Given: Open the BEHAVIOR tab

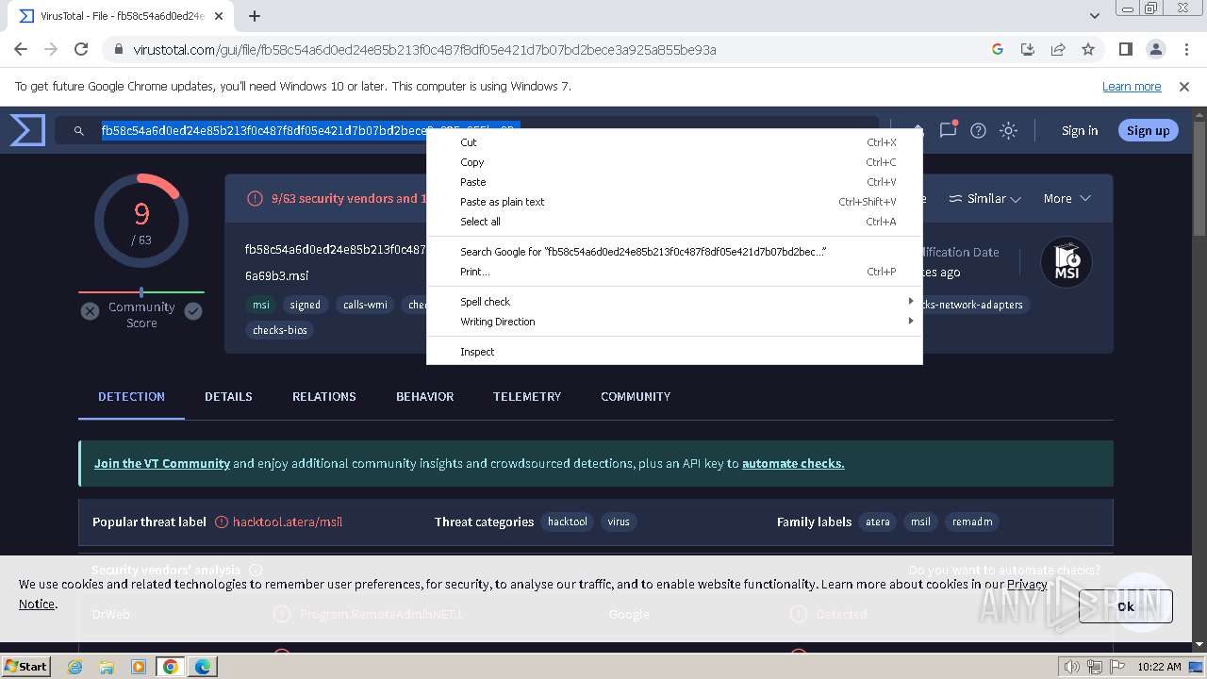Looking at the screenshot, I should click(425, 396).
